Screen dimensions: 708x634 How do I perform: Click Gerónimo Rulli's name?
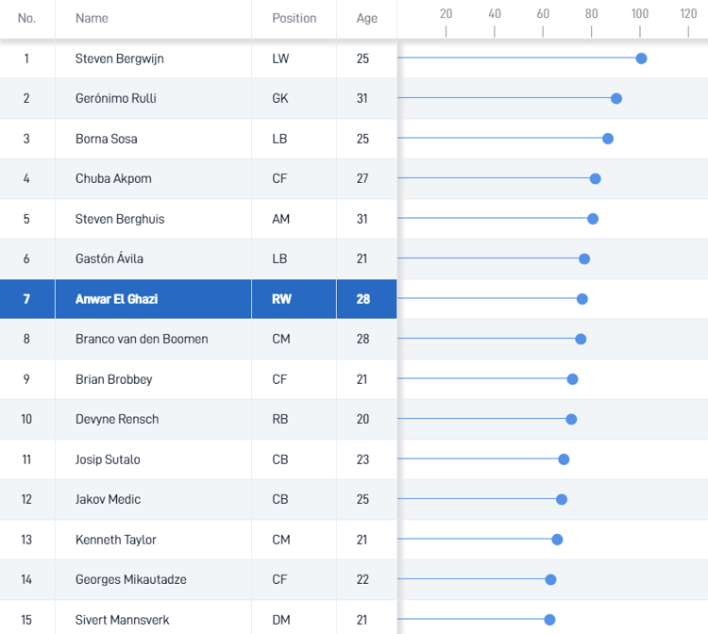(117, 98)
